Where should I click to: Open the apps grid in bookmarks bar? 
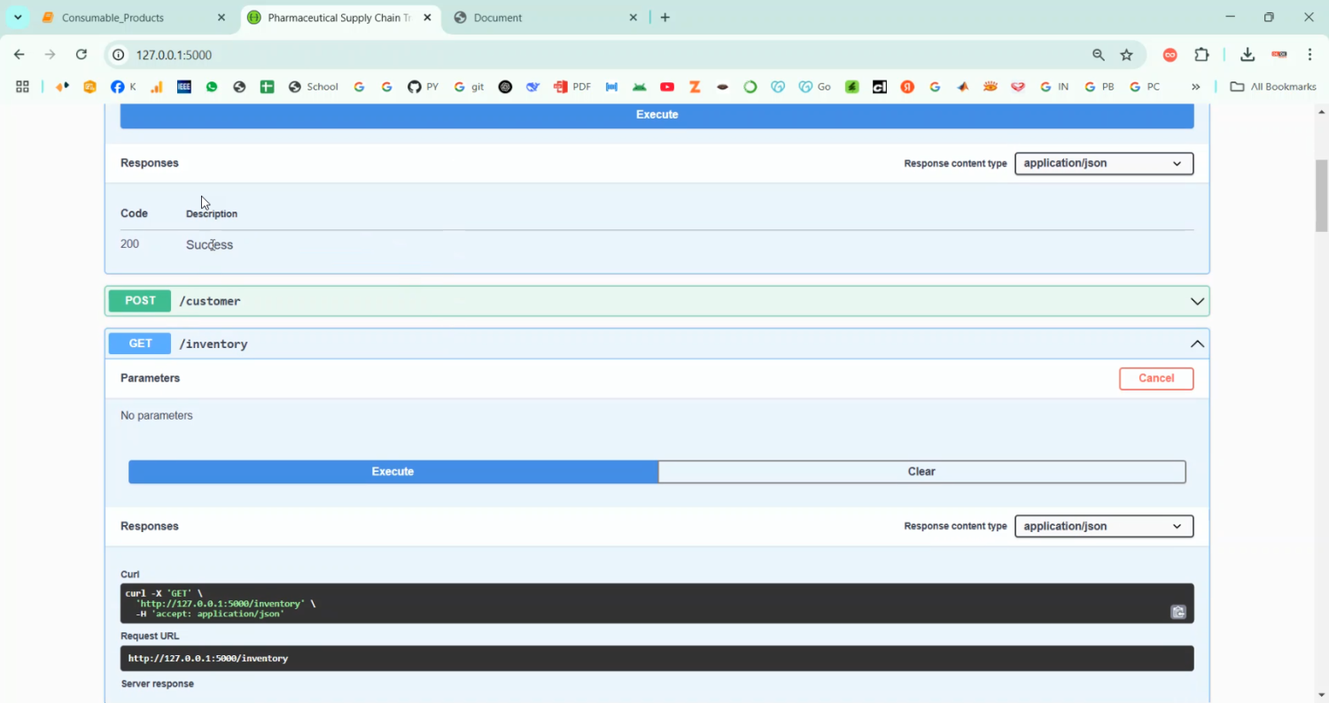[x=22, y=87]
